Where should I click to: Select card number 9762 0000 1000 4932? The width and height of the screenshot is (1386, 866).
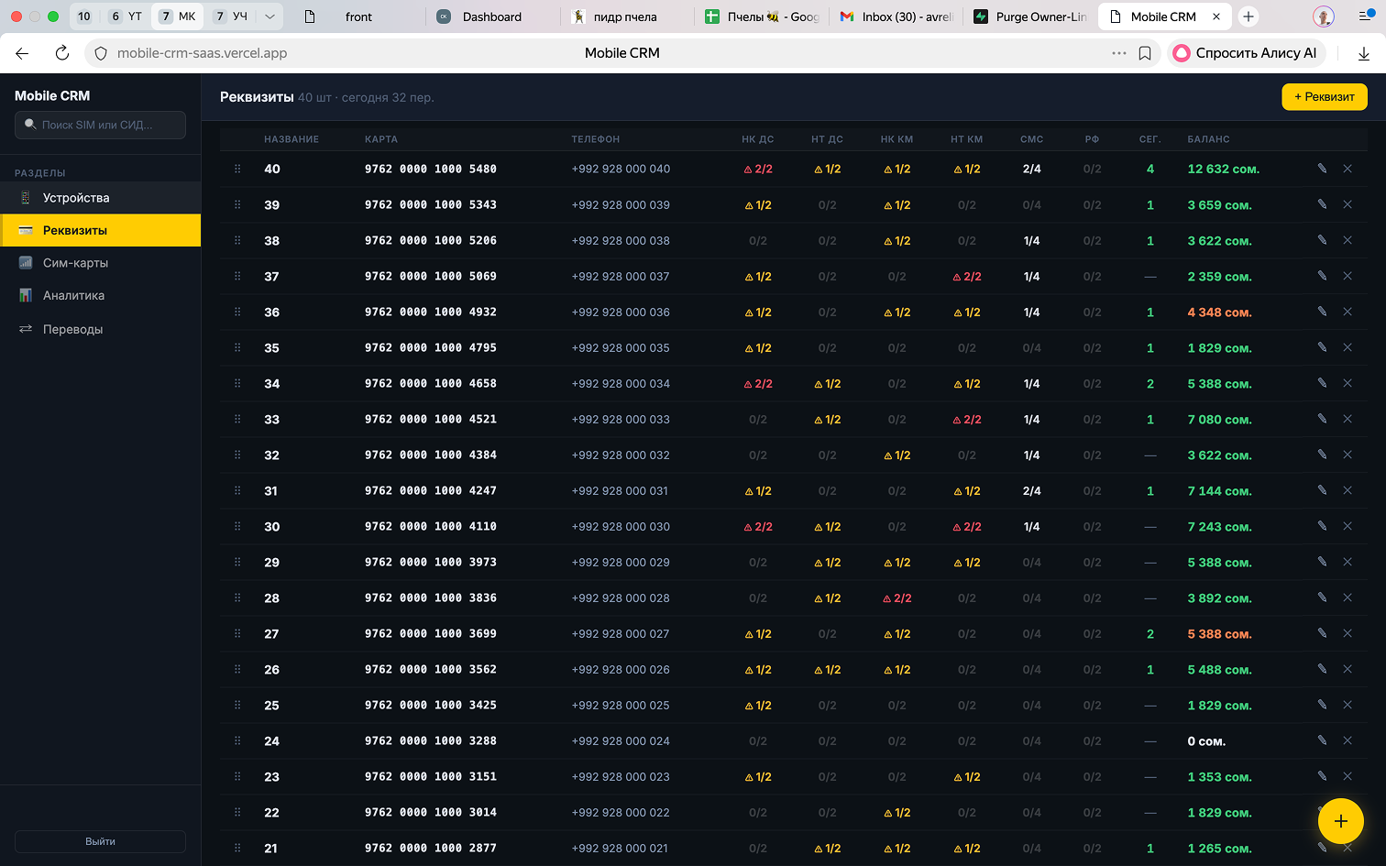431,312
